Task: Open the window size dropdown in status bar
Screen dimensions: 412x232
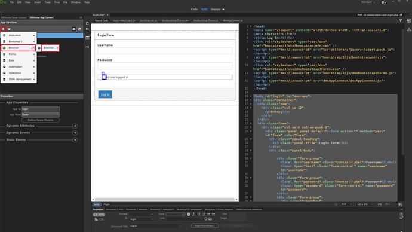Action: [365, 204]
